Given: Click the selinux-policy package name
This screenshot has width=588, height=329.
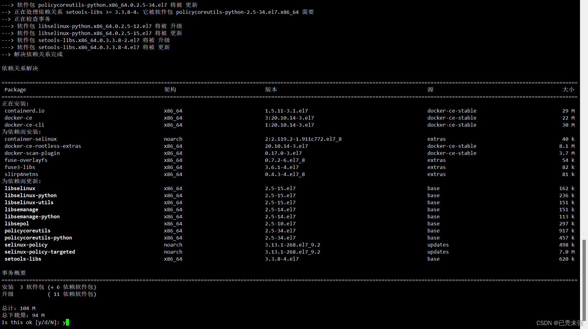Looking at the screenshot, I should (x=26, y=245).
